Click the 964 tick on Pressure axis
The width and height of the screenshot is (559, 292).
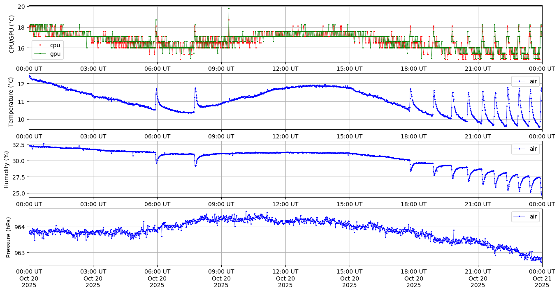pos(20,227)
